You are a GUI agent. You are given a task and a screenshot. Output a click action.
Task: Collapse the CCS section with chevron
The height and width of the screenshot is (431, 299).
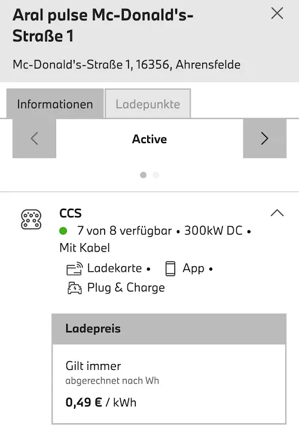tap(277, 213)
